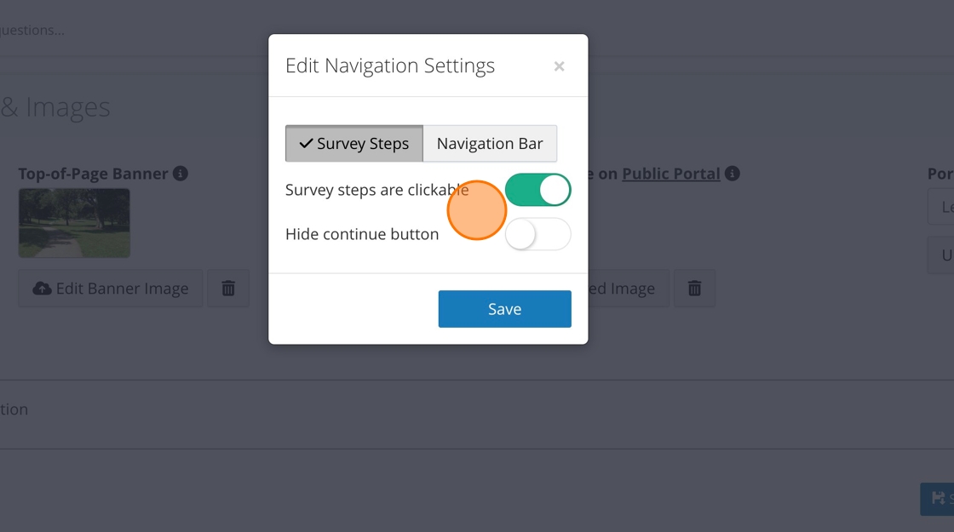954x532 pixels.
Task: Disable the Survey steps are clickable toggle
Action: (537, 190)
